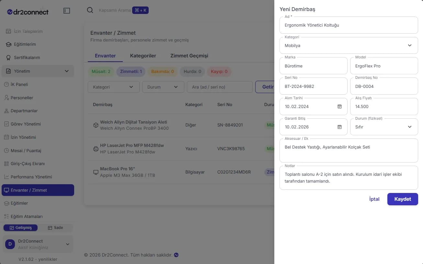Collapse the sidebar panel icon
Viewport: 423px width, 264px height.
click(67, 11)
